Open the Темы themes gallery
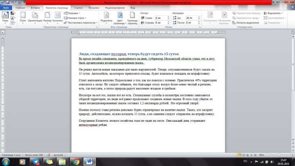The image size is (295, 166). 5,18
